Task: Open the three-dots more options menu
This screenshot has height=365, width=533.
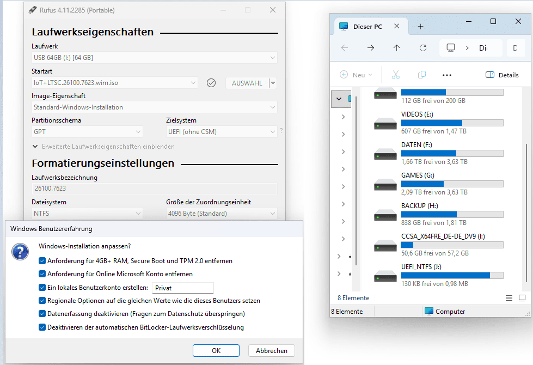Action: [447, 75]
